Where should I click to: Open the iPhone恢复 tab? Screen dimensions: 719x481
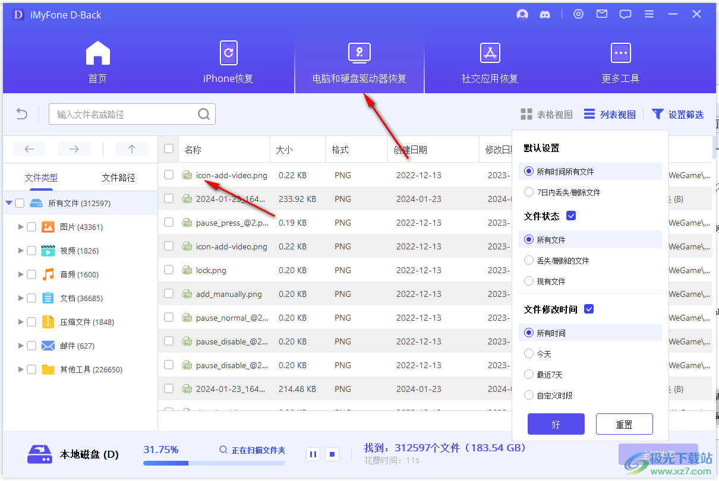(x=228, y=62)
